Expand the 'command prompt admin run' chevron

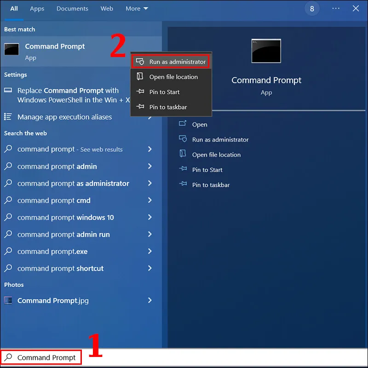pos(150,234)
